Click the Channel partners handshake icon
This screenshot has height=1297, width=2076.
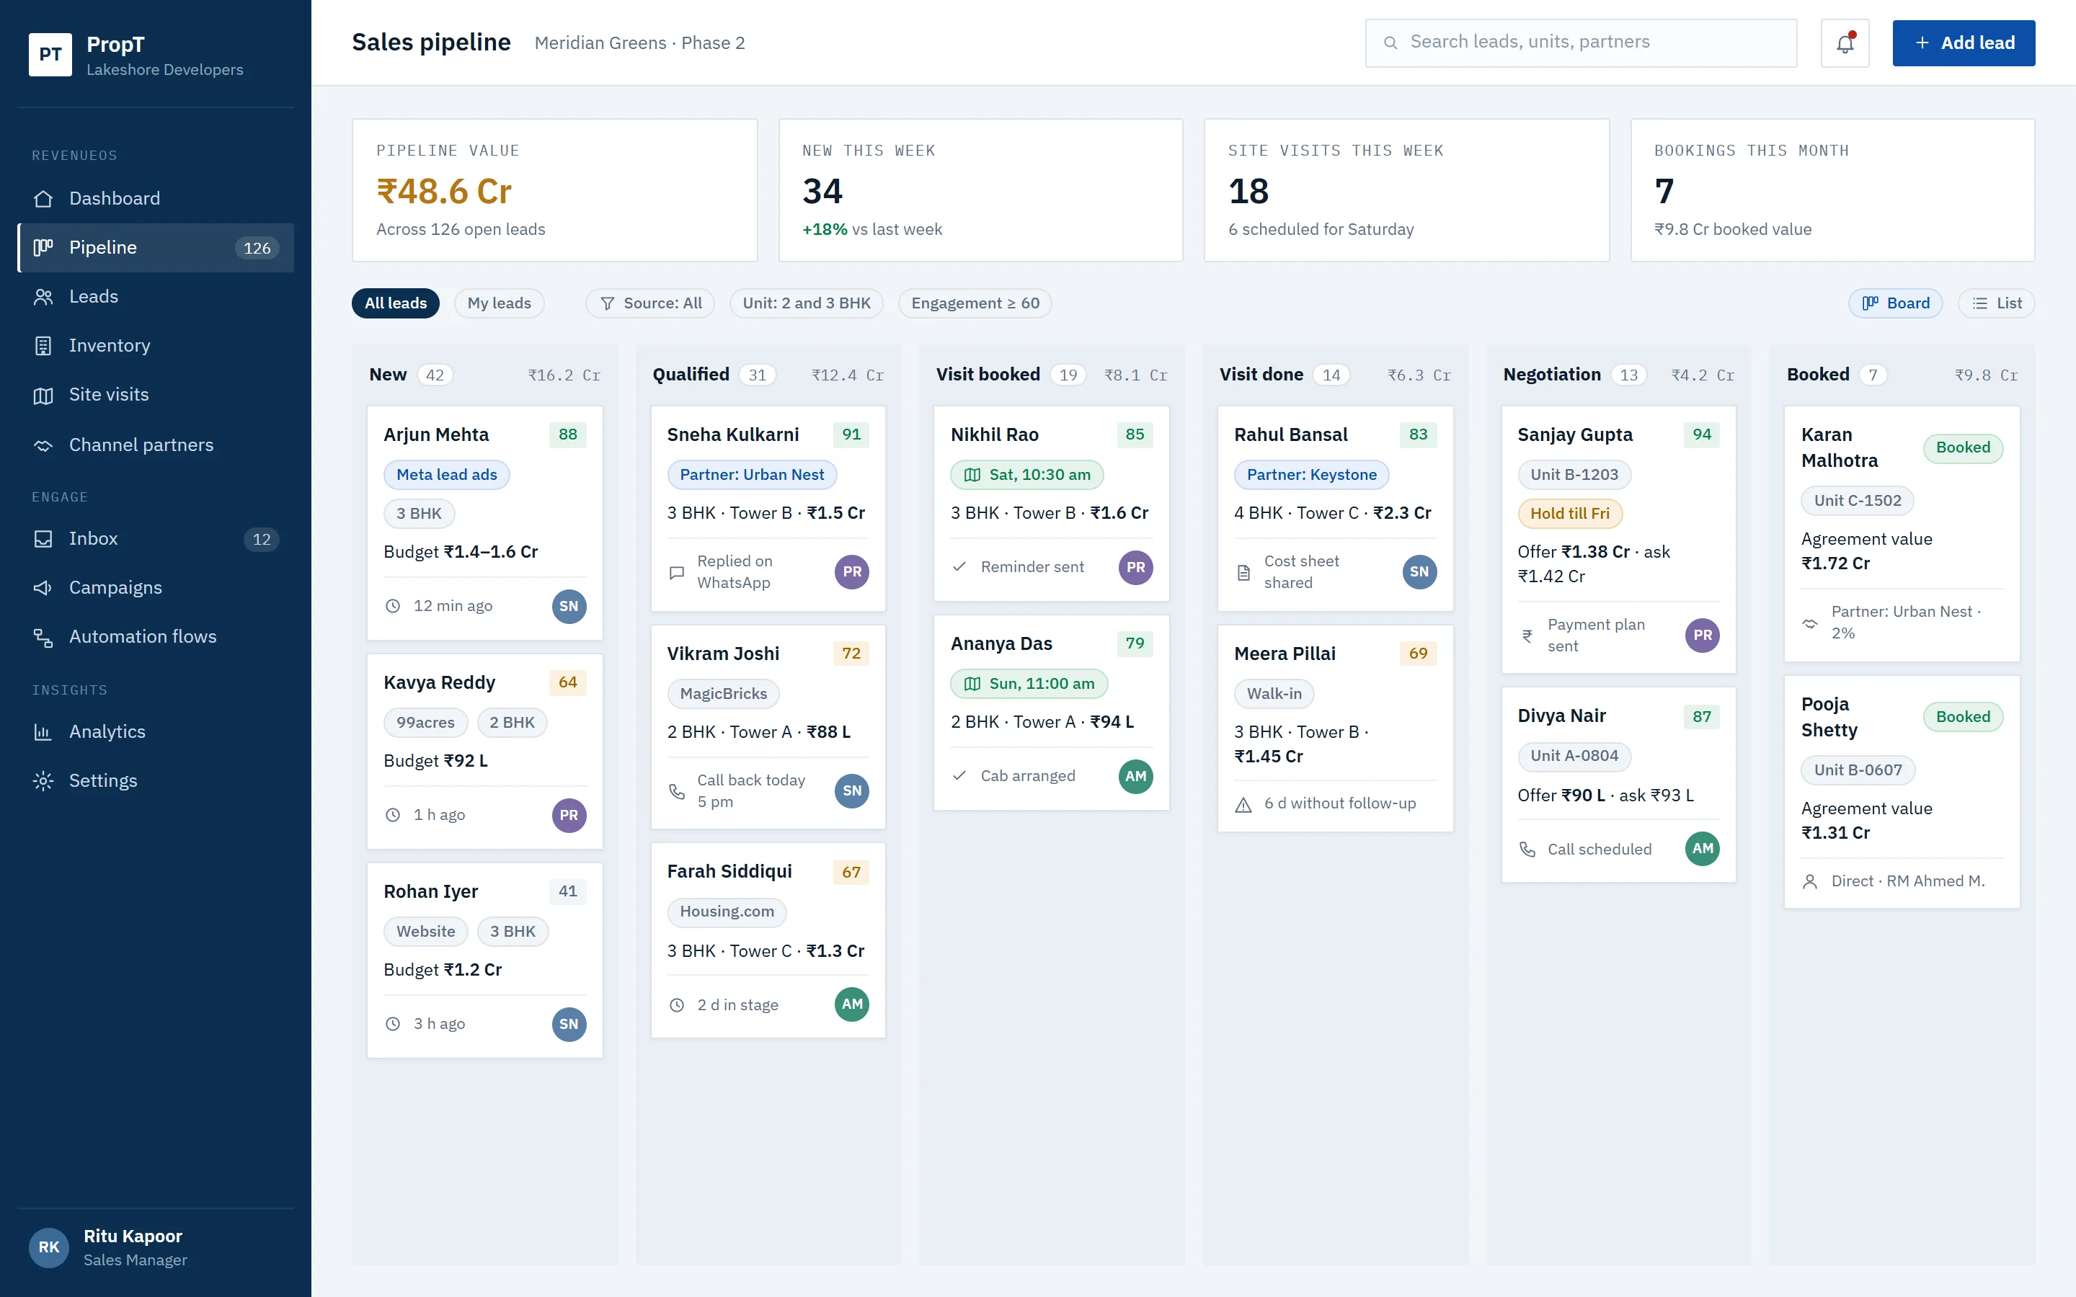click(43, 445)
